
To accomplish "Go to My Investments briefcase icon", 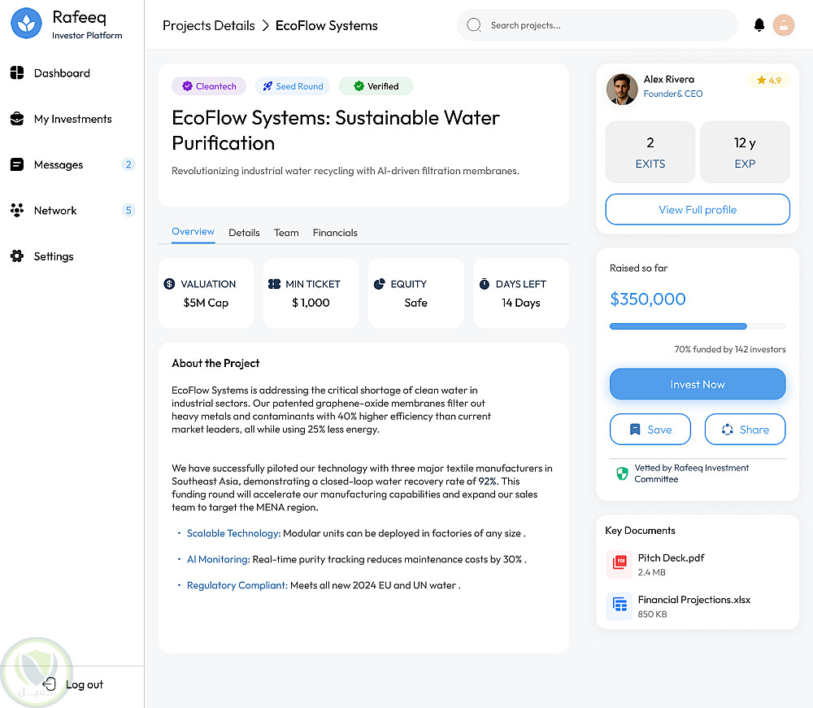I will pos(17,120).
